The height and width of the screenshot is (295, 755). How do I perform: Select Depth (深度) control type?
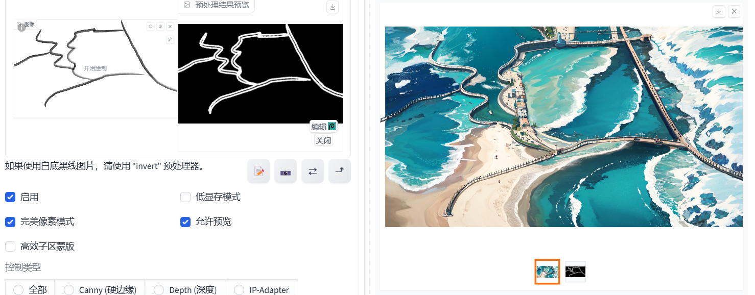point(185,289)
